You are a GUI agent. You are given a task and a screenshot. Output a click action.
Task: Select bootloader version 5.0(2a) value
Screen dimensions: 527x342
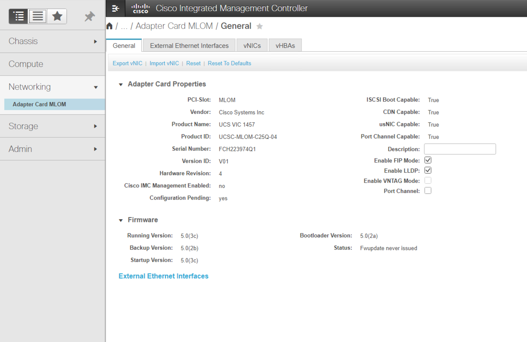coord(369,236)
